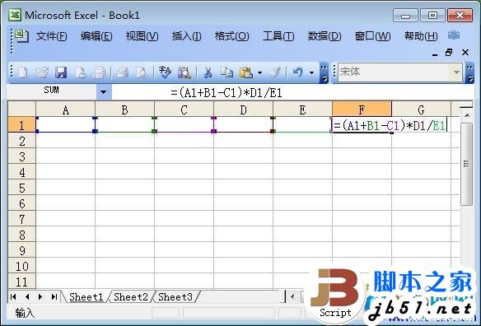Select column G header
The width and height of the screenshot is (481, 326).
tap(421, 109)
